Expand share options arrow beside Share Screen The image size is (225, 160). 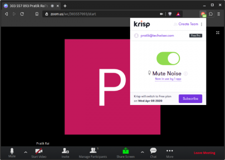click(142, 152)
